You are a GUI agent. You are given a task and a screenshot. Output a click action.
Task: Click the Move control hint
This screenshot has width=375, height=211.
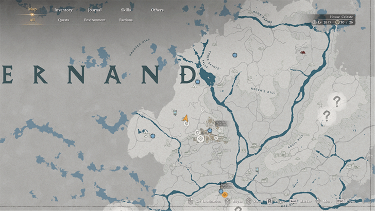[324, 201]
